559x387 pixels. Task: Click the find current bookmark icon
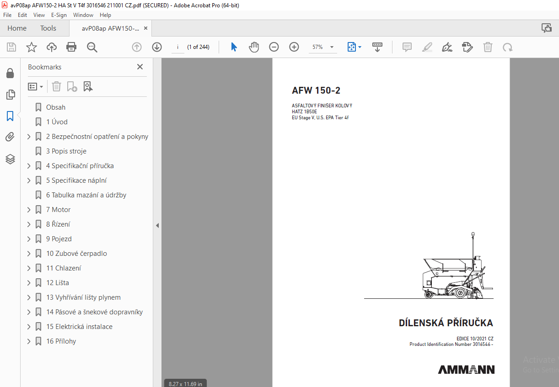[88, 86]
